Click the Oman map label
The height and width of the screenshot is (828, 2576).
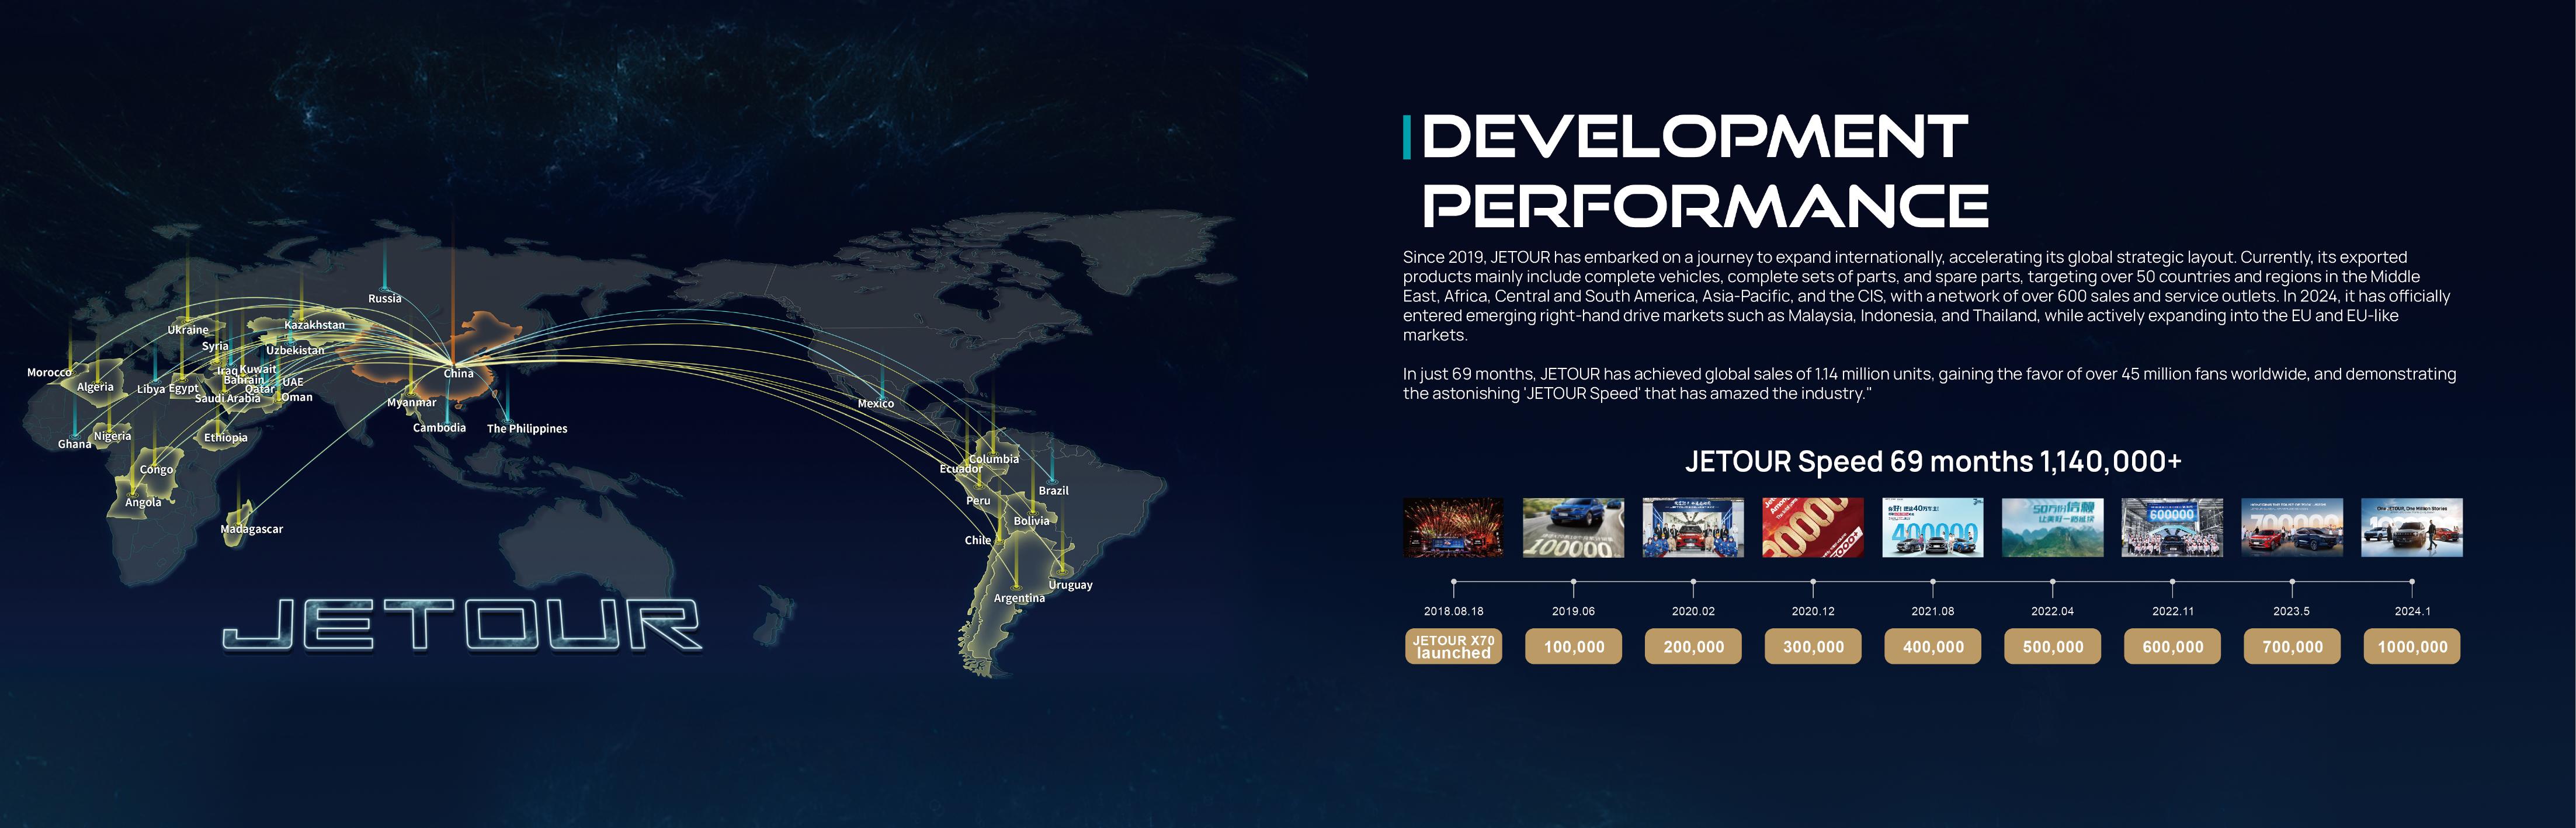(297, 397)
